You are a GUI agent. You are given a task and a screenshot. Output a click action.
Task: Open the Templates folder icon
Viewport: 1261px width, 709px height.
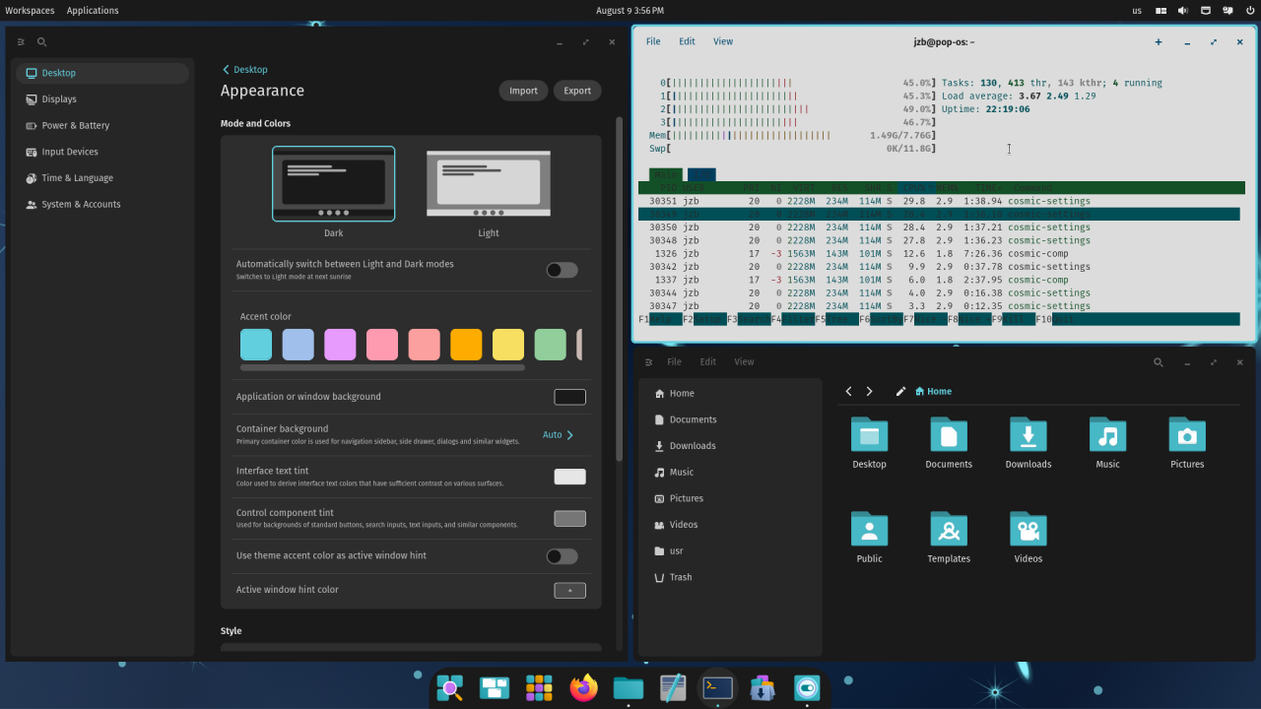[x=949, y=530]
